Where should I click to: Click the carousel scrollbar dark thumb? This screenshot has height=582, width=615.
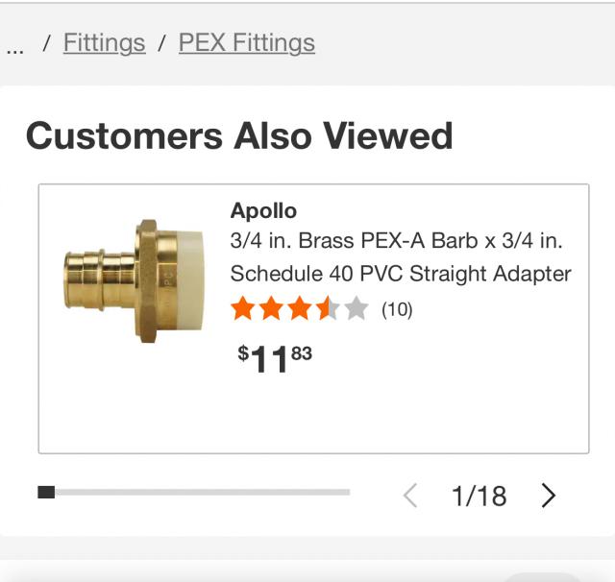tap(46, 493)
